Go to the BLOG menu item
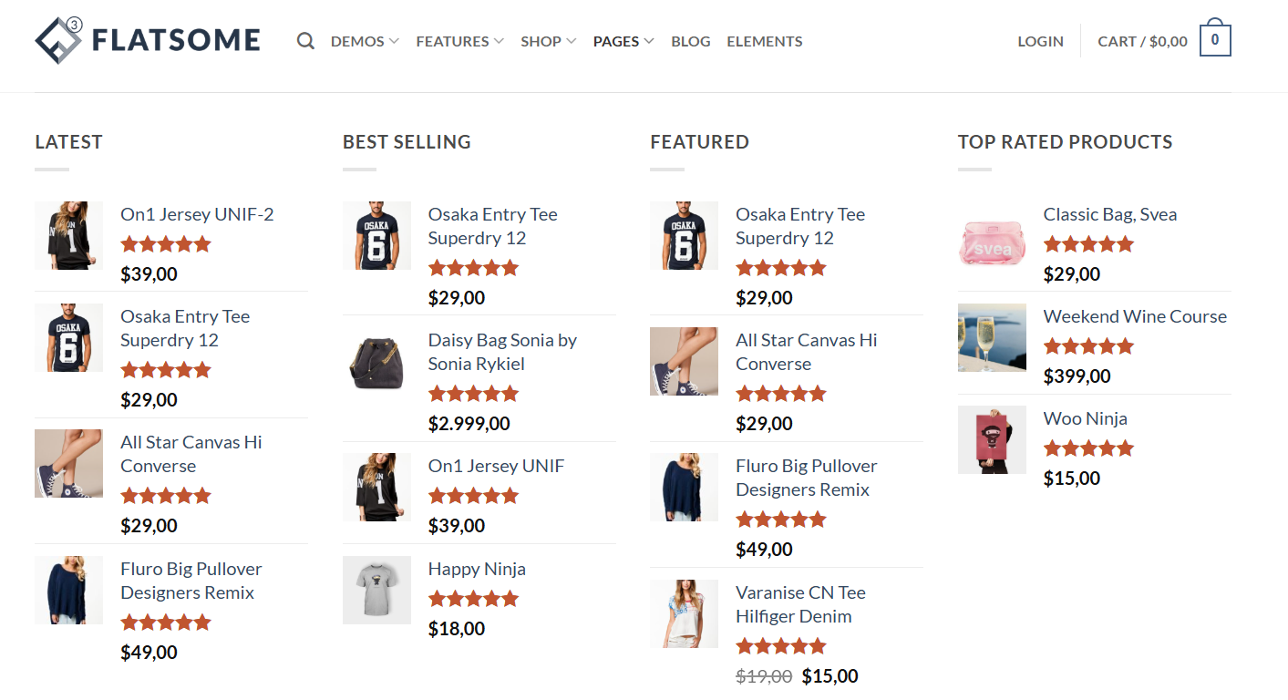 [690, 41]
